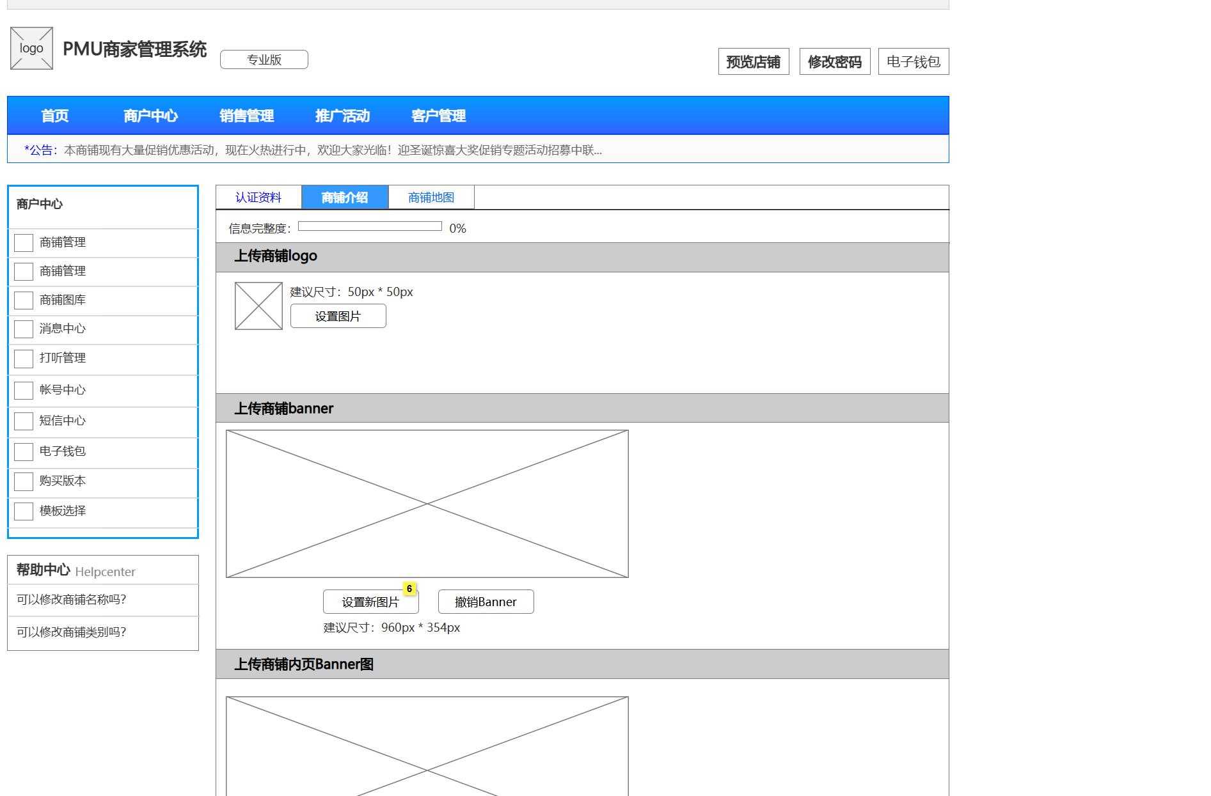Click the shop banner placeholder image
1211x796 pixels.
coord(429,503)
